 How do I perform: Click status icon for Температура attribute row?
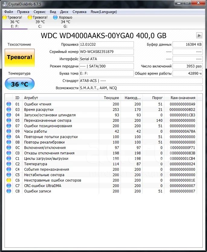pyautogui.click(x=9, y=164)
